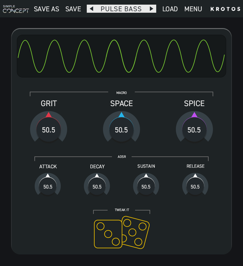
Task: Click the DECAY knob
Action: click(97, 185)
